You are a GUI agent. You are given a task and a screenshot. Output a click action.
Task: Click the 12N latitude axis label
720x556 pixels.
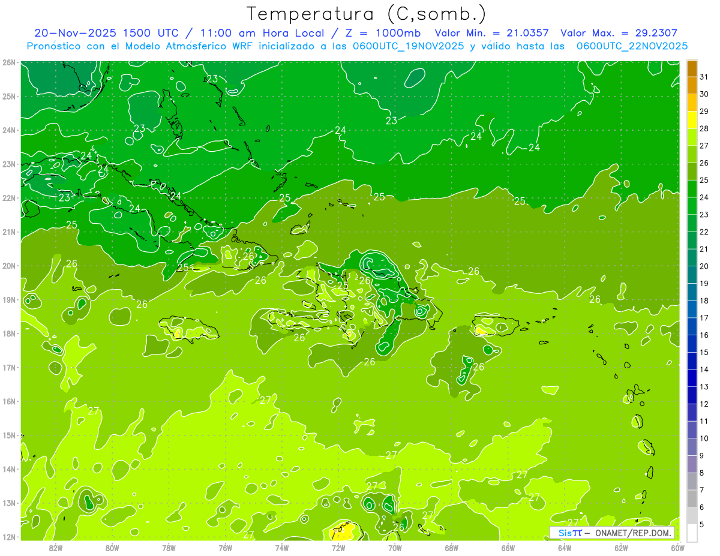click(8, 537)
